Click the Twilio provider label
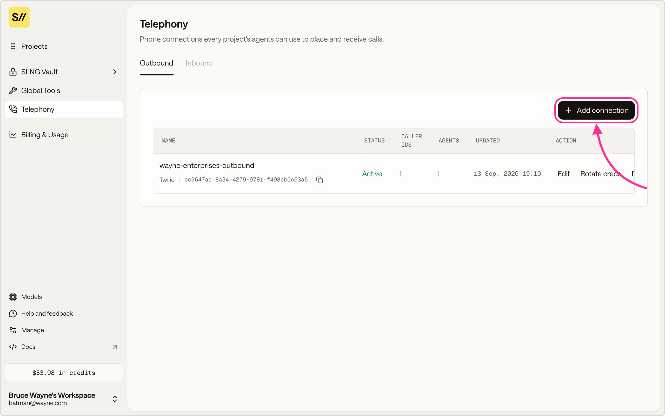665x416 pixels. [167, 180]
